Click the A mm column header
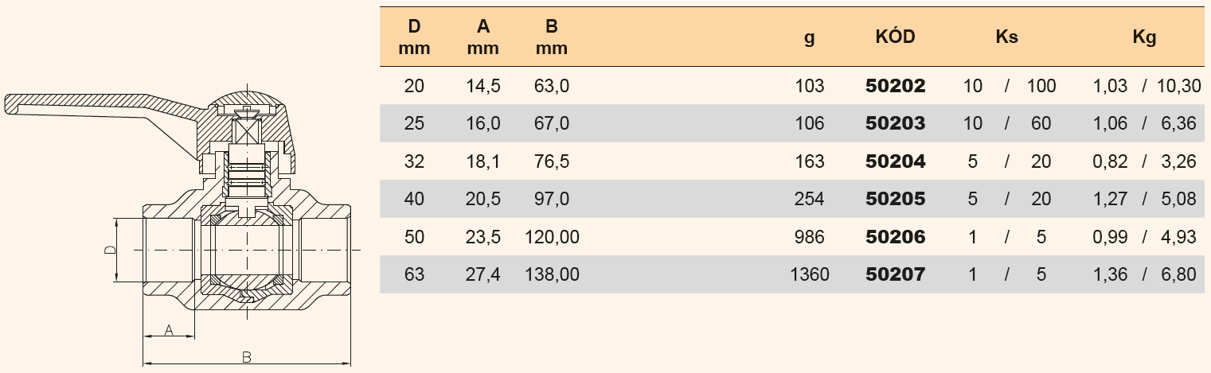 [x=482, y=37]
